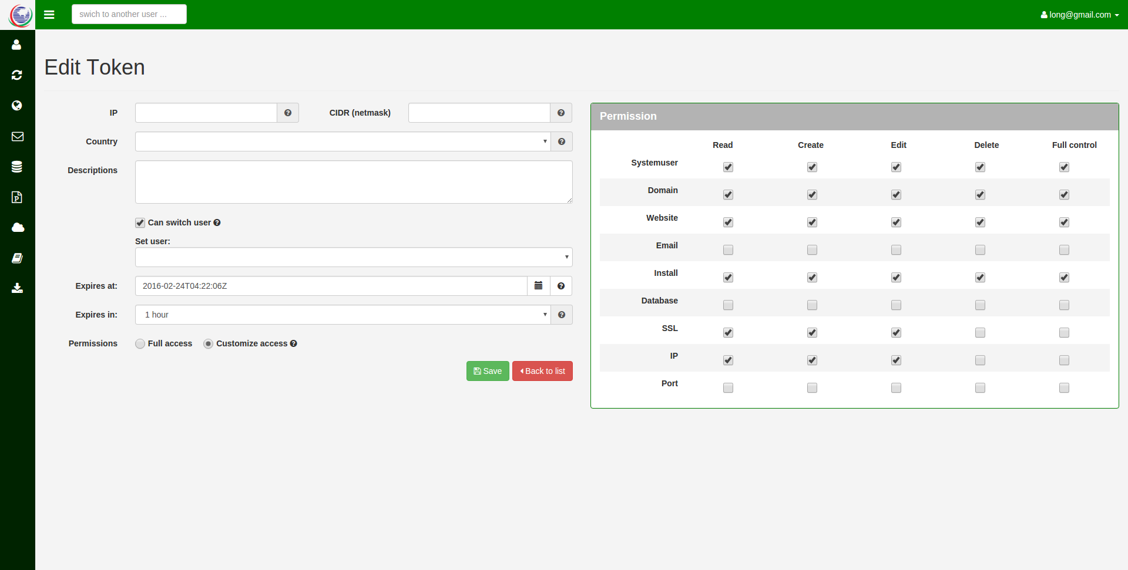
Task: Expand the Expires in dropdown
Action: point(343,315)
